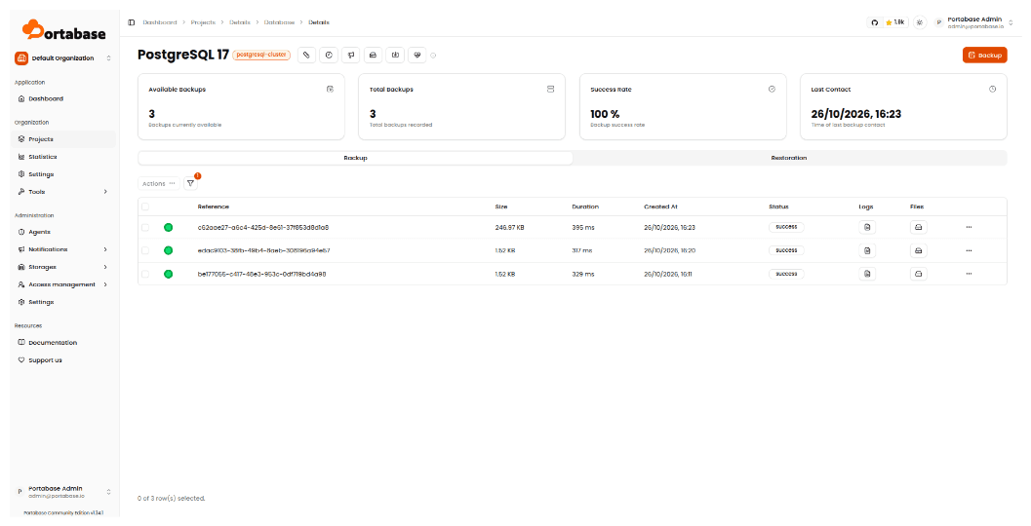Image resolution: width=1031 pixels, height=526 pixels.
Task: Click the paperclip icon next to postgresql-cluster
Action: (x=306, y=56)
